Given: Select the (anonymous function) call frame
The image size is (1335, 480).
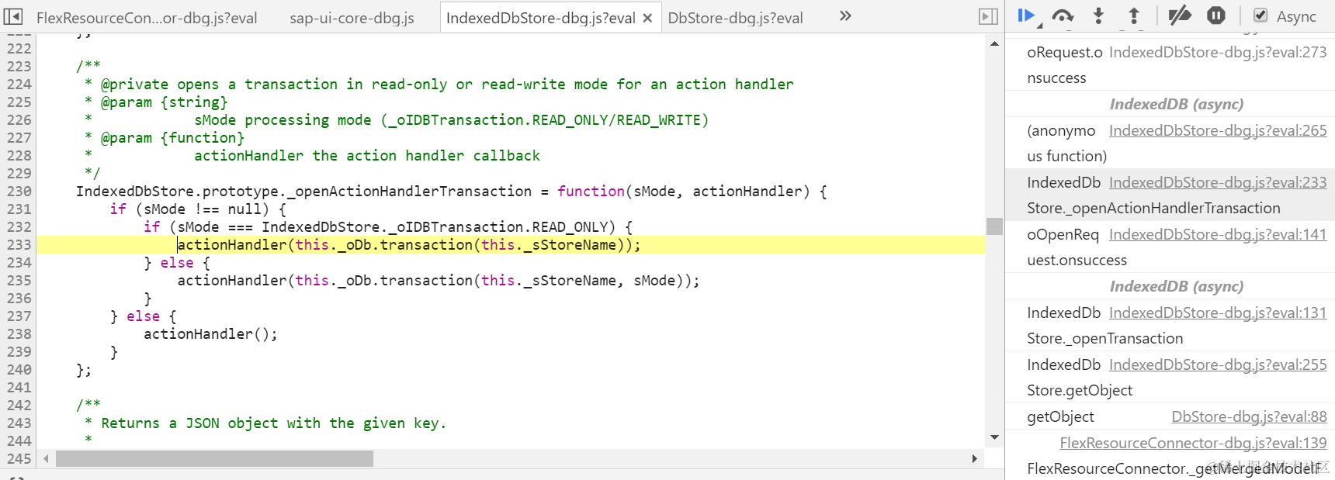Looking at the screenshot, I should 1170,143.
